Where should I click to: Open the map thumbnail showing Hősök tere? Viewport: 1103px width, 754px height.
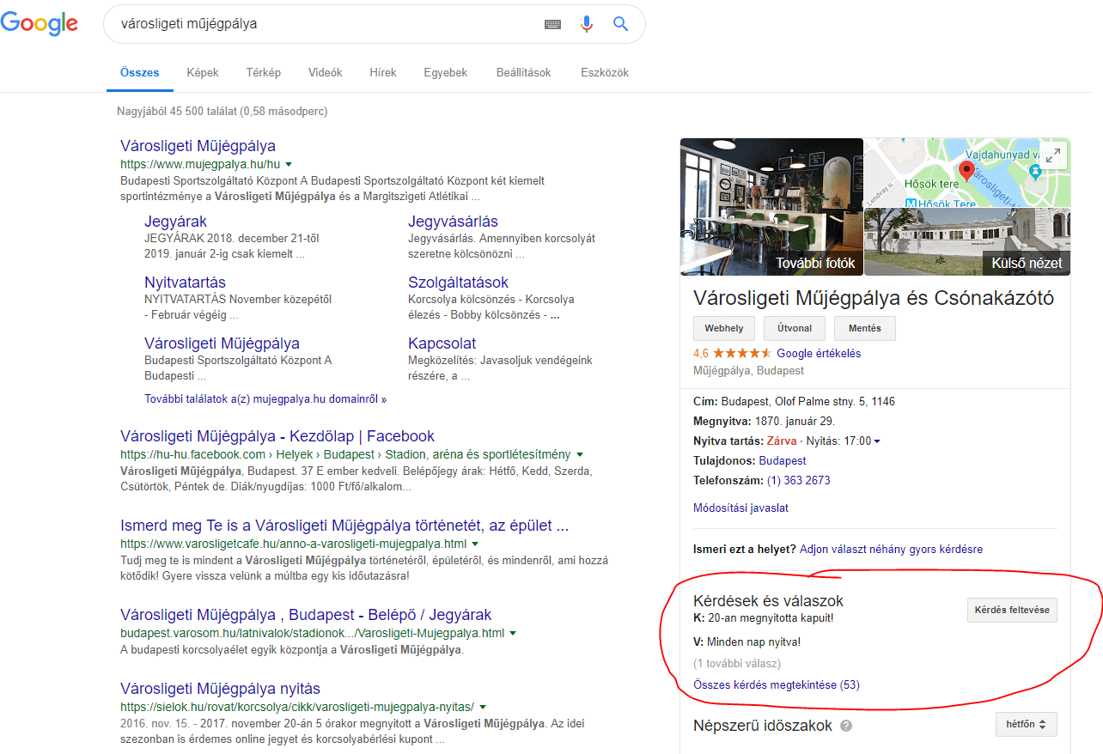pyautogui.click(x=967, y=173)
